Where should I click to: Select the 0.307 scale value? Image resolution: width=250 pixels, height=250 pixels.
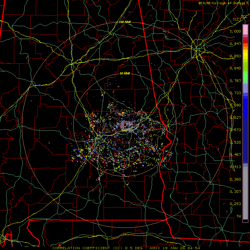[x=235, y=191]
